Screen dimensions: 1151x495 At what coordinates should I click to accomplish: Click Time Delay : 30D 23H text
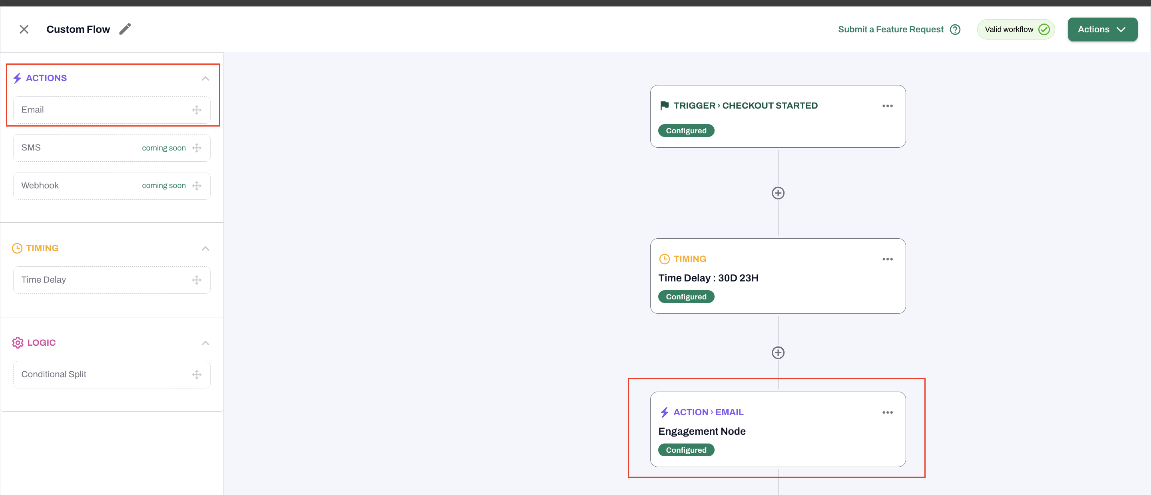tap(708, 278)
